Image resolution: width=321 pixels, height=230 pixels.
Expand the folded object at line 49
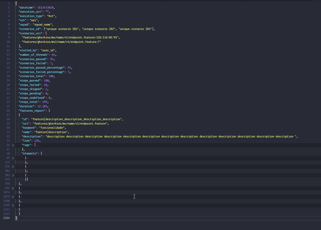pos(13,158)
